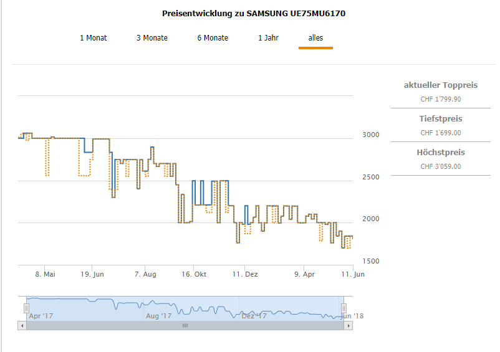Click the CHF 1'799.90 price value
This screenshot has height=352, width=500.
coord(440,98)
